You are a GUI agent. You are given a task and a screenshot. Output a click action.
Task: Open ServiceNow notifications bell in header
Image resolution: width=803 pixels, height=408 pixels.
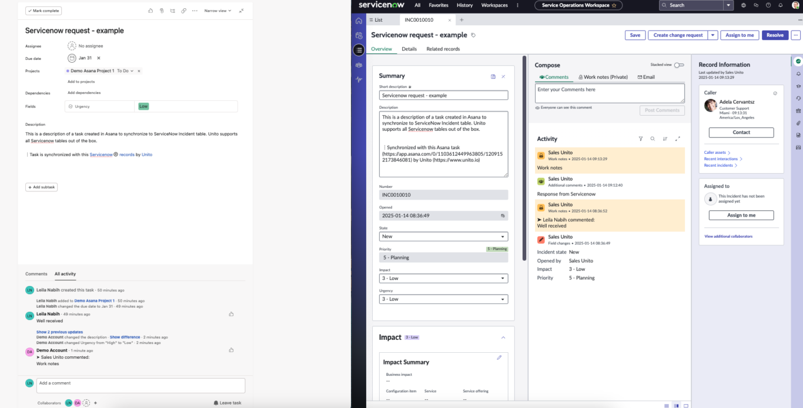pyautogui.click(x=781, y=5)
